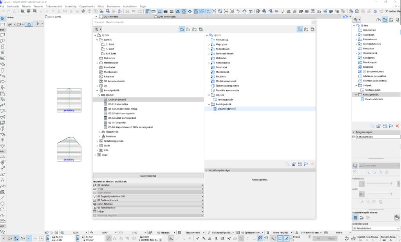Select 1. Szint in Organizer left tree
Viewport: 401px width, 242px height.
coord(110,49)
